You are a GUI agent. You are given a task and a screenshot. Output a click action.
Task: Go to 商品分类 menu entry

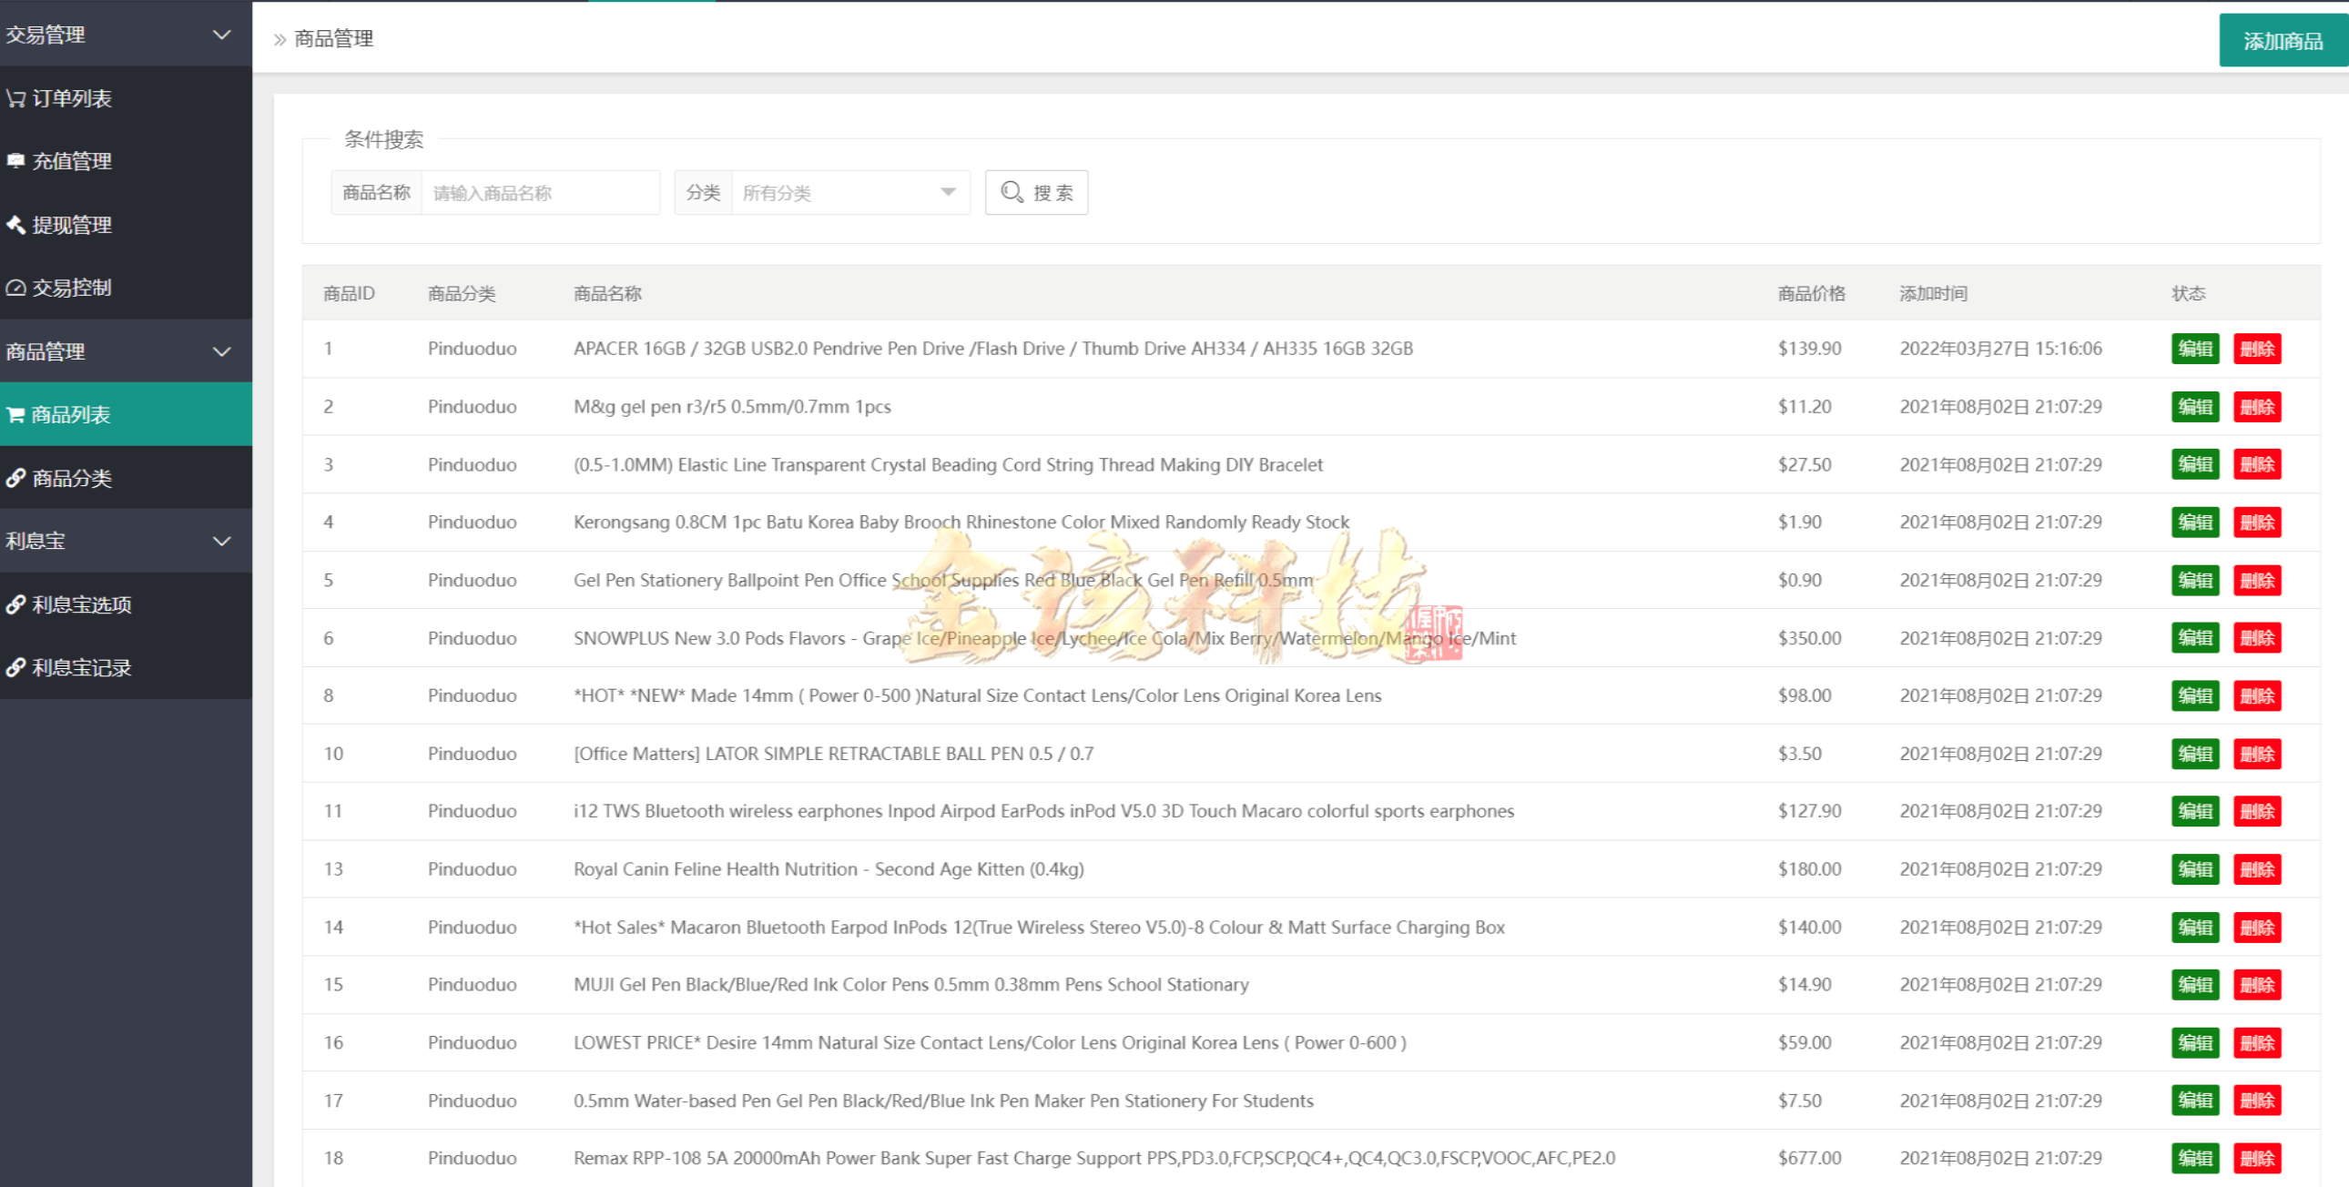click(72, 478)
